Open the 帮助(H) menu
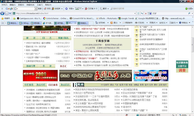 point(48,5)
